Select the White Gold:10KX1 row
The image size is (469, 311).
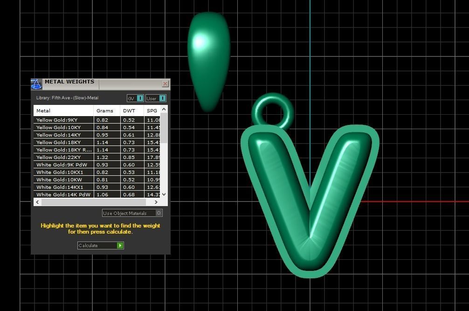(97, 172)
